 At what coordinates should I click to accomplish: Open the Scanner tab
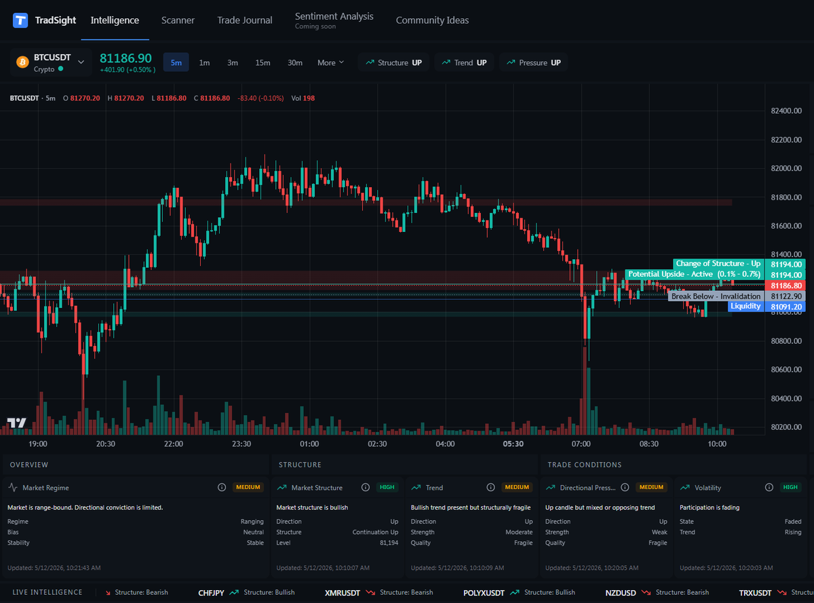[x=178, y=20]
